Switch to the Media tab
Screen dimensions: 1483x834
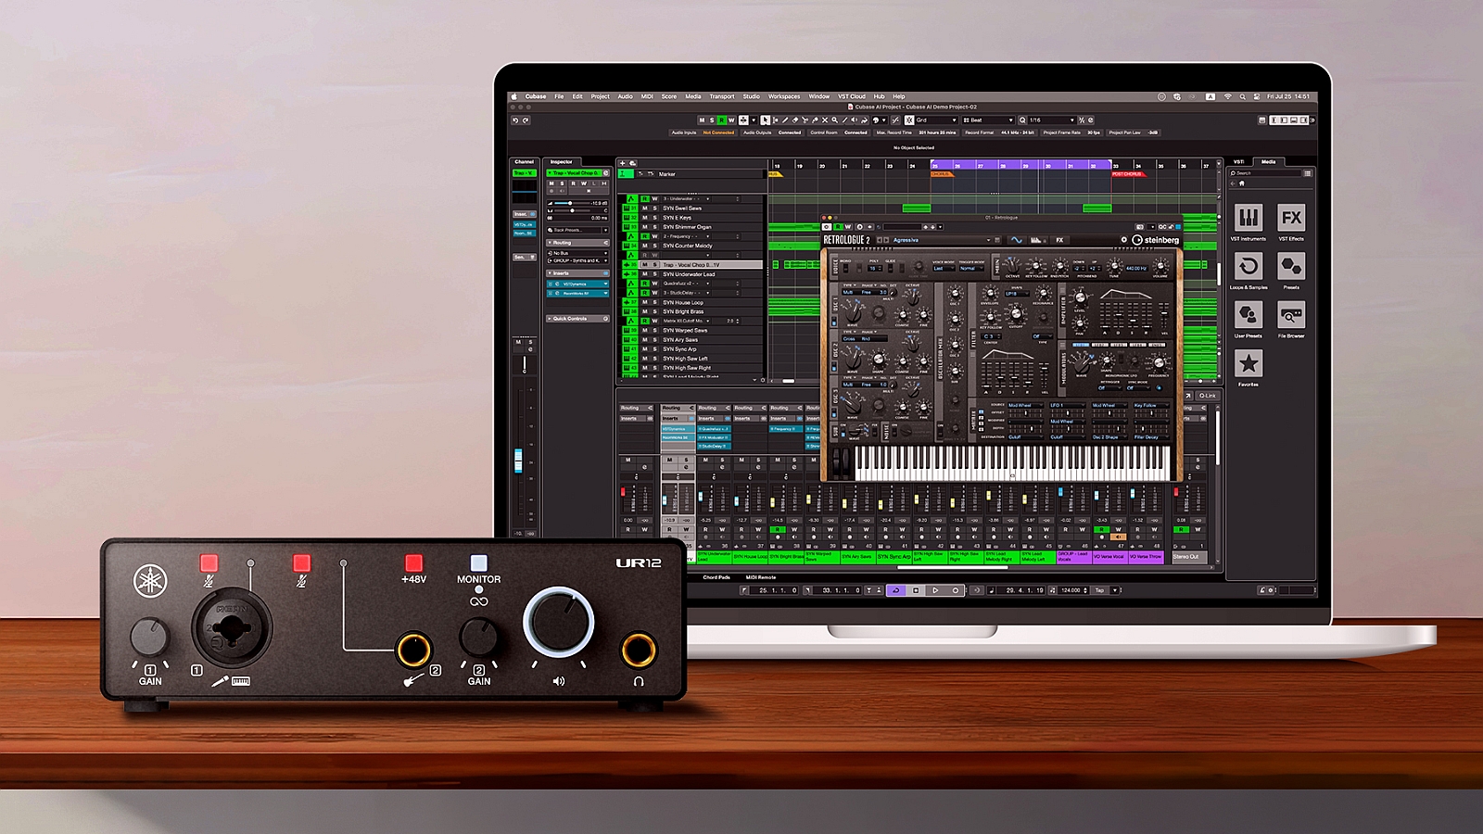(1268, 162)
